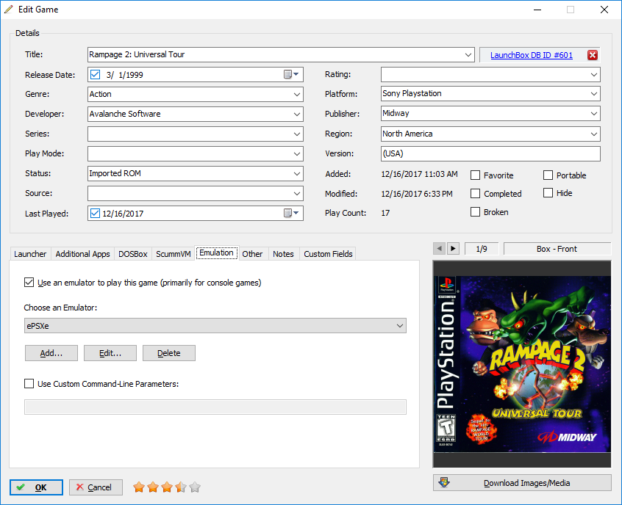The width and height of the screenshot is (622, 505).
Task: Discard changes with the Cancel button
Action: [96, 487]
